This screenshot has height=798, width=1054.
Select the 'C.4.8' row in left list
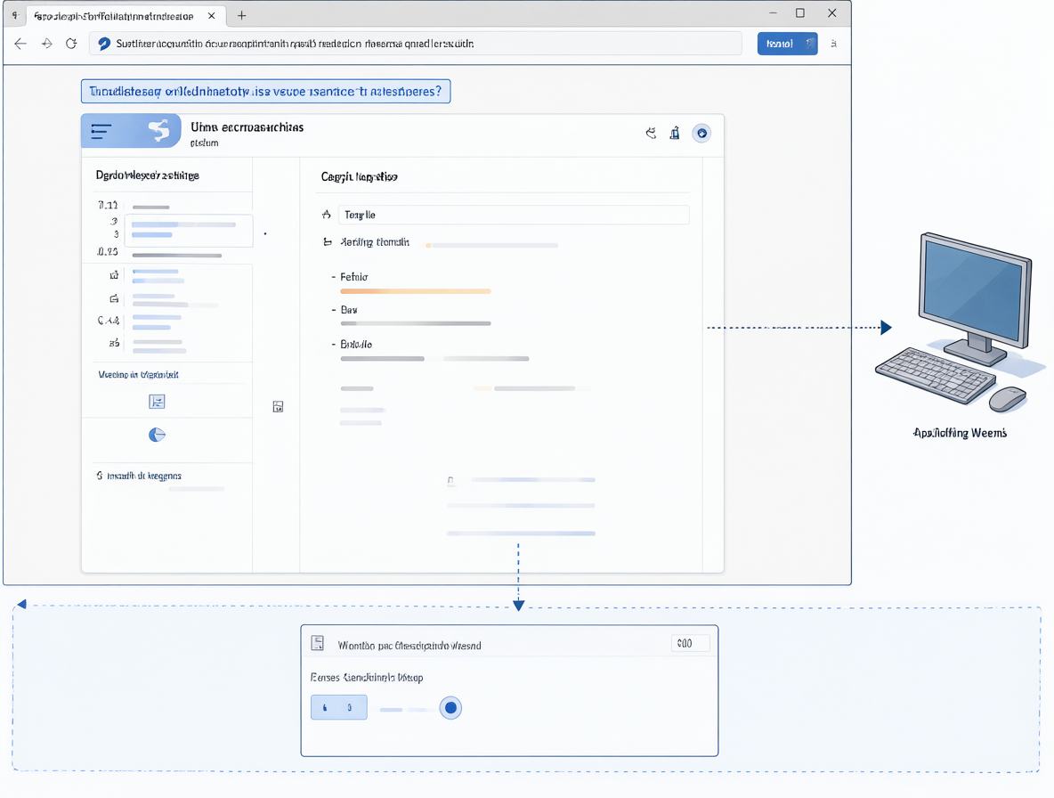point(142,322)
